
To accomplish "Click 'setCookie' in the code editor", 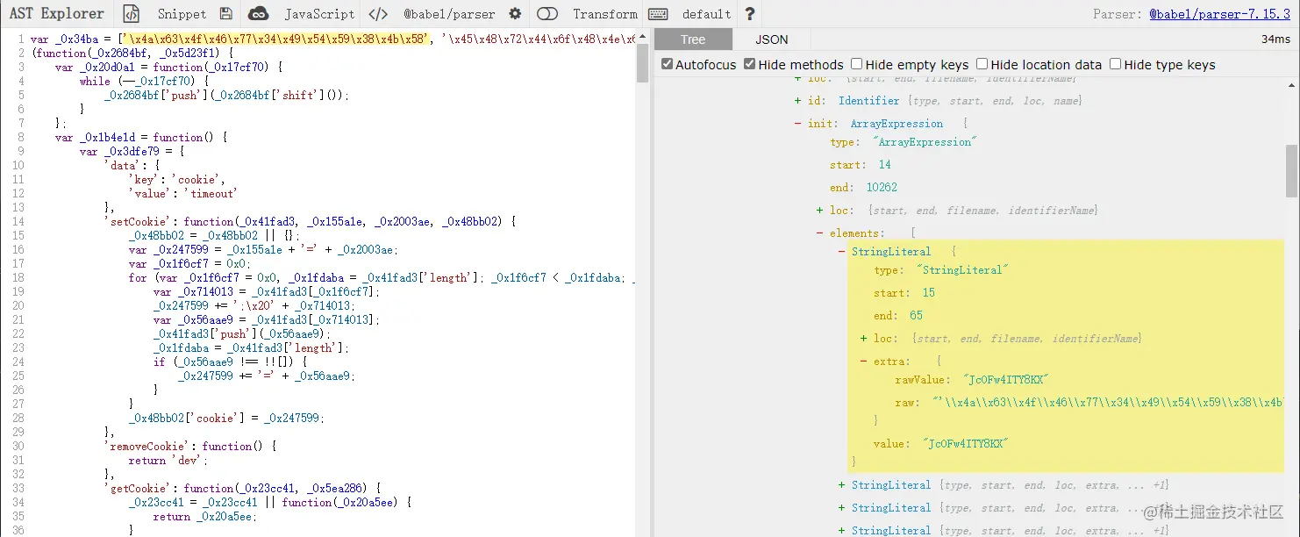I will pos(140,222).
